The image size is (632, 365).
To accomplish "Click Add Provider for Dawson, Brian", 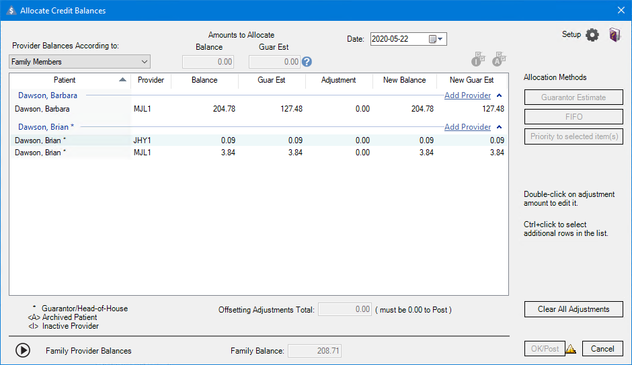I will pos(467,127).
